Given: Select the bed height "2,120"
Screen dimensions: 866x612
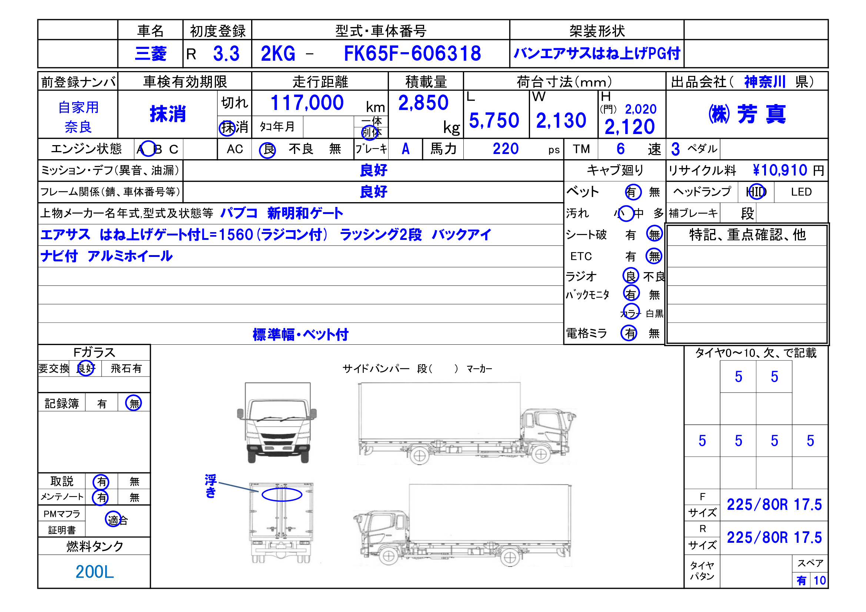Looking at the screenshot, I should [x=630, y=127].
